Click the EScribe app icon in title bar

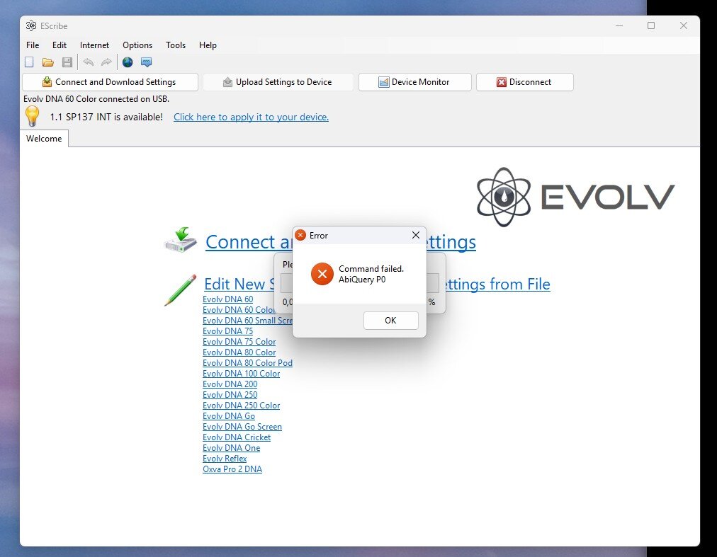(x=31, y=25)
